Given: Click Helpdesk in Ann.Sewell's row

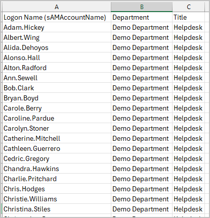Looking at the screenshot, I should tap(188, 78).
